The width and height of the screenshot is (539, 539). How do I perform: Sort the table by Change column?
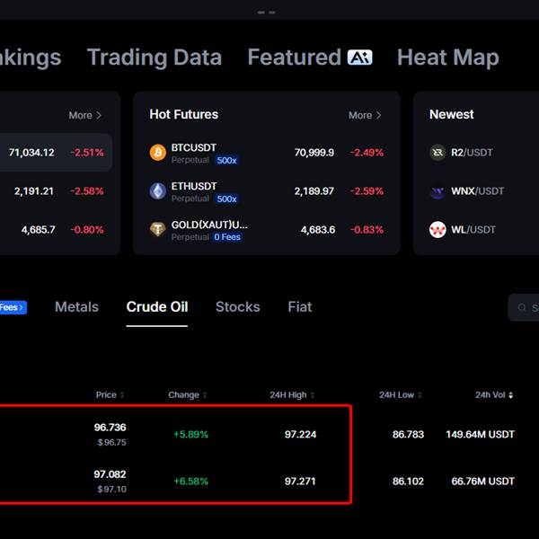pyautogui.click(x=188, y=395)
